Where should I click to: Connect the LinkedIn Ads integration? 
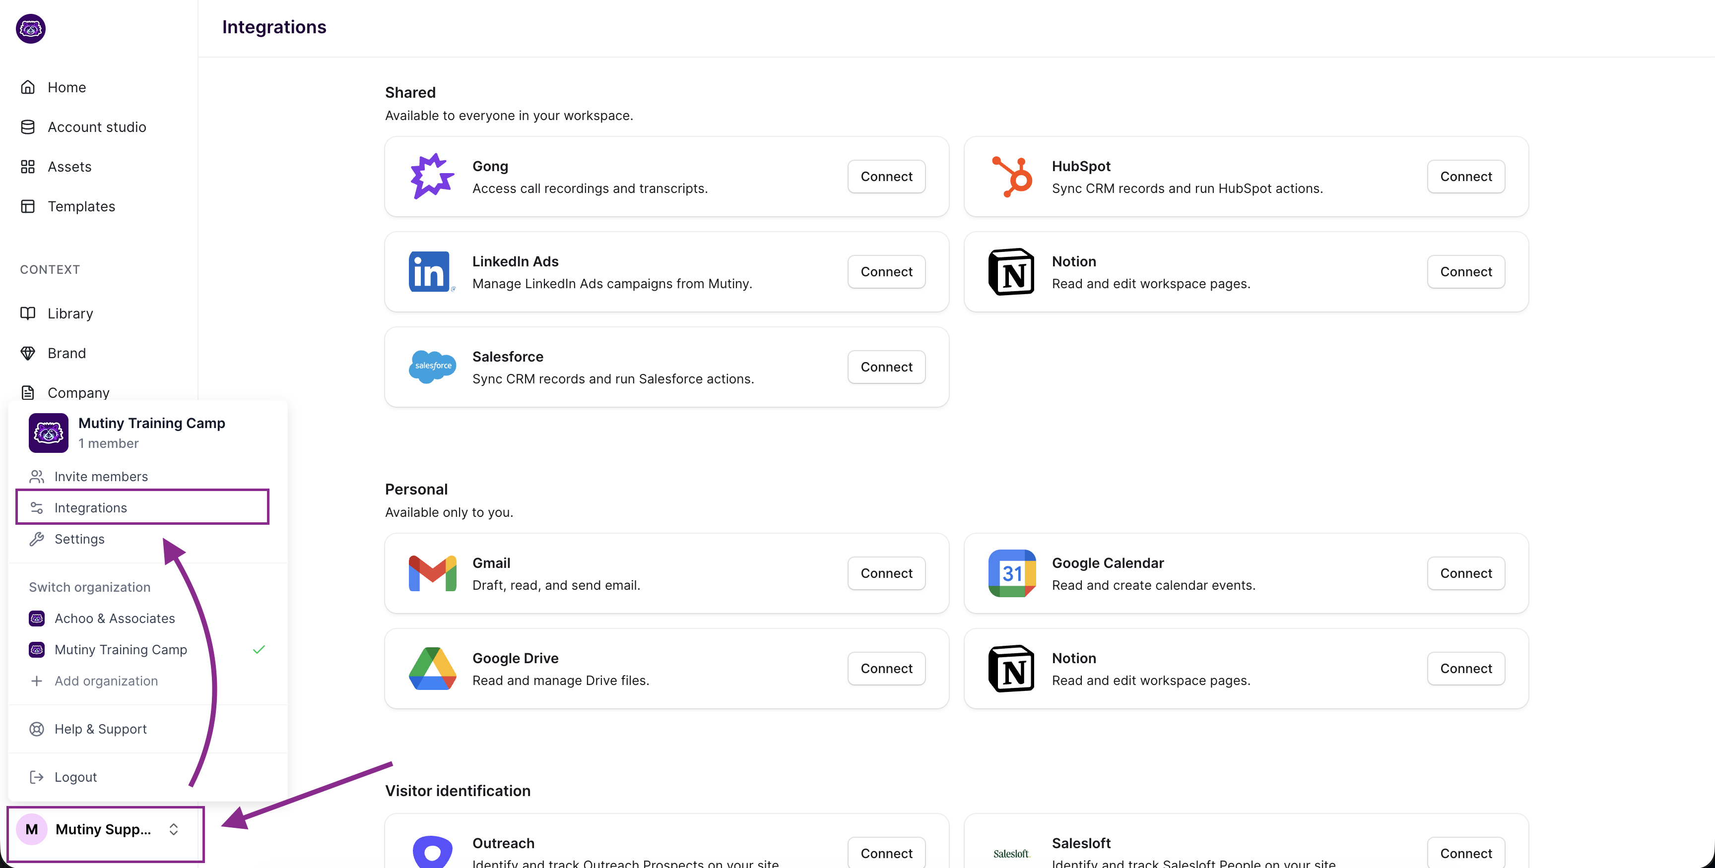pyautogui.click(x=886, y=272)
